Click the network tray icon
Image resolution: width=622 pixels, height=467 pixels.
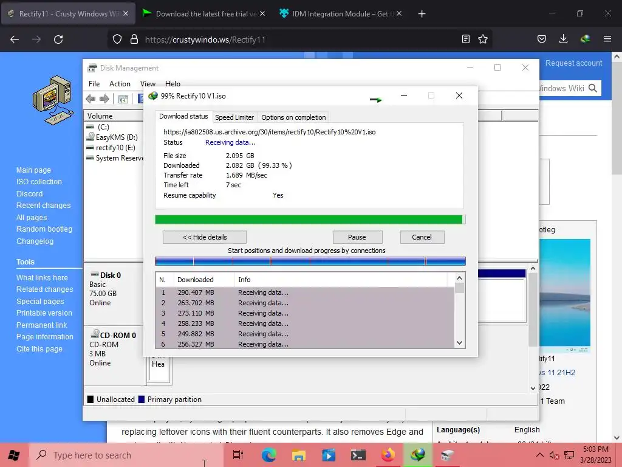[x=569, y=455]
